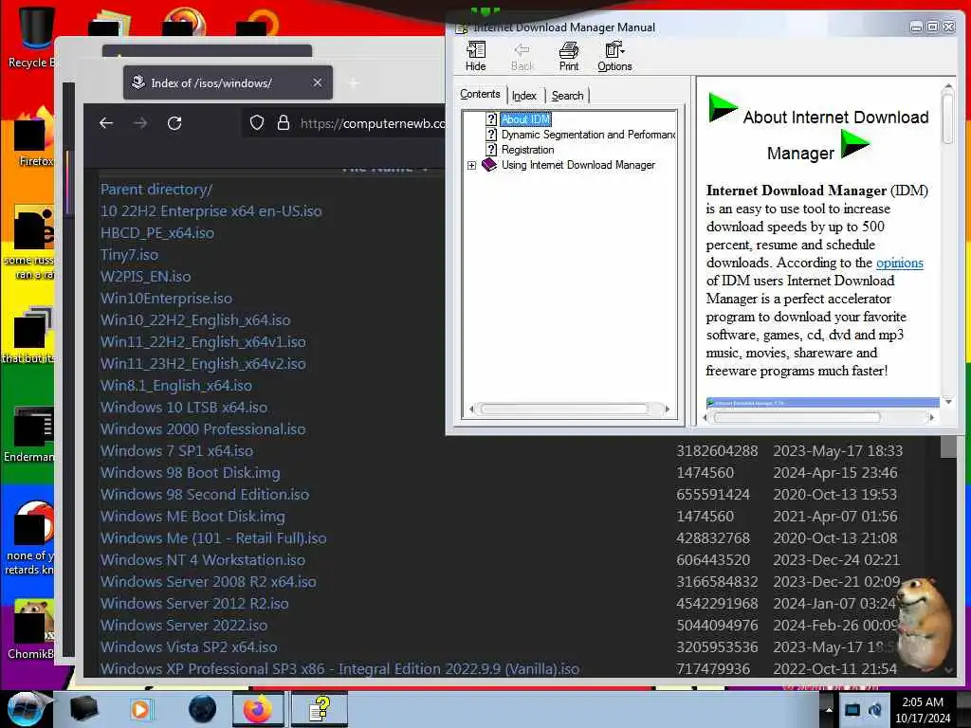
Task: Click W2PIS_EN.iso link
Action: click(x=145, y=276)
